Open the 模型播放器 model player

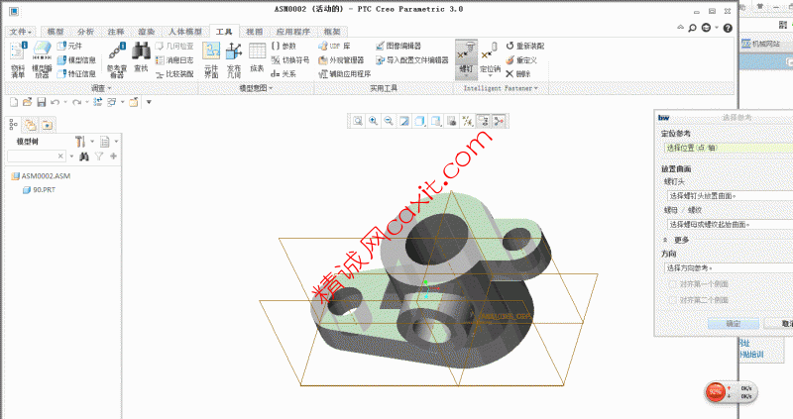(x=42, y=59)
